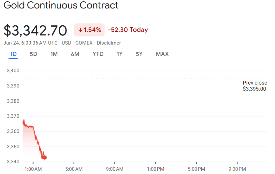Click the Prev close $3,395.00 label
This screenshot has height=174, width=275.
(x=255, y=86)
